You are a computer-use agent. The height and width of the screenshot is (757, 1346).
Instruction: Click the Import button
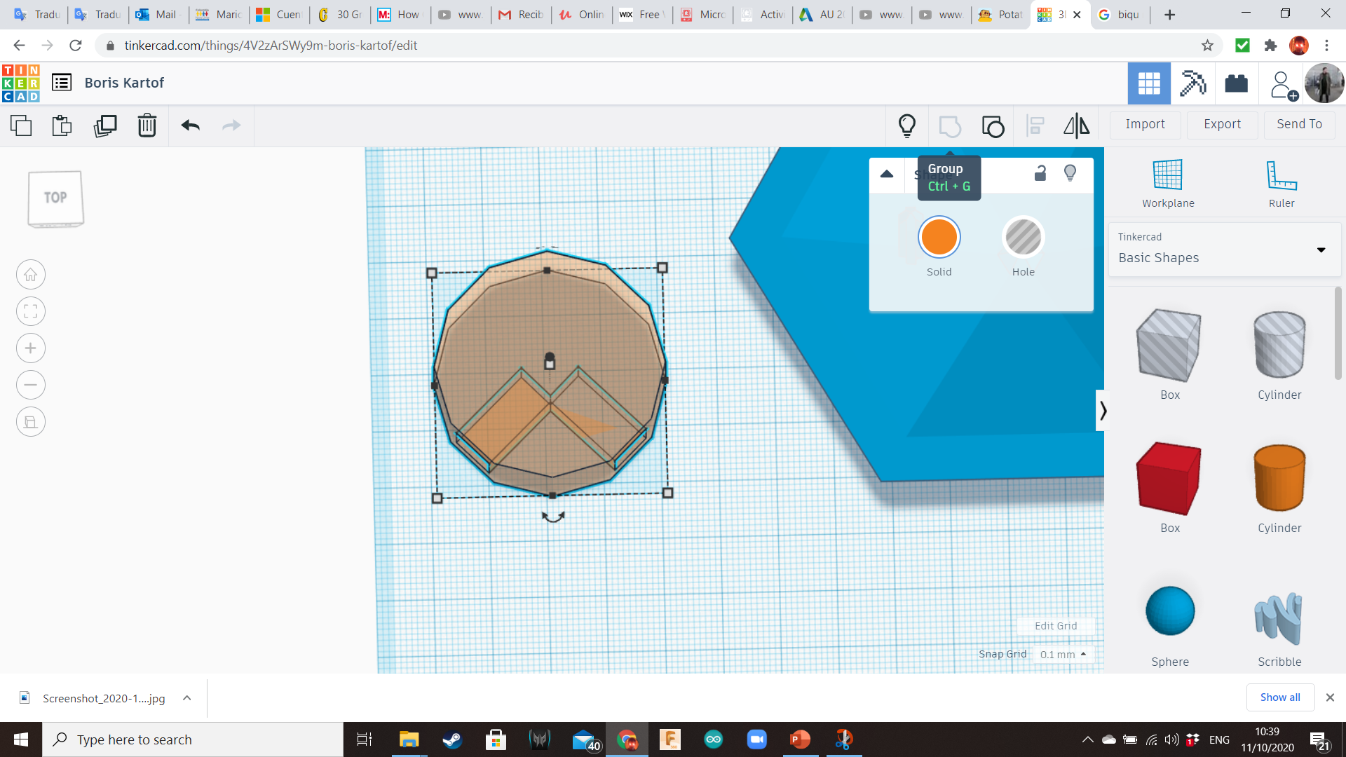pyautogui.click(x=1145, y=124)
